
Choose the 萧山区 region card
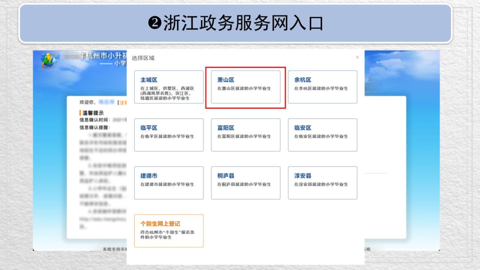click(245, 87)
